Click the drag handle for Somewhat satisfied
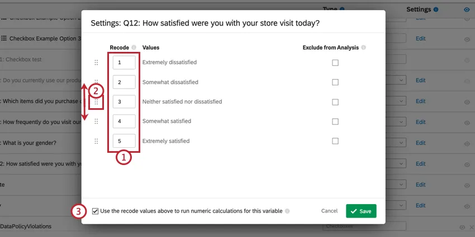This screenshot has height=237, width=475. [96, 122]
